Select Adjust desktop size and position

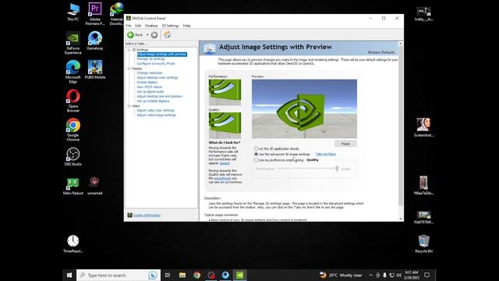[159, 96]
